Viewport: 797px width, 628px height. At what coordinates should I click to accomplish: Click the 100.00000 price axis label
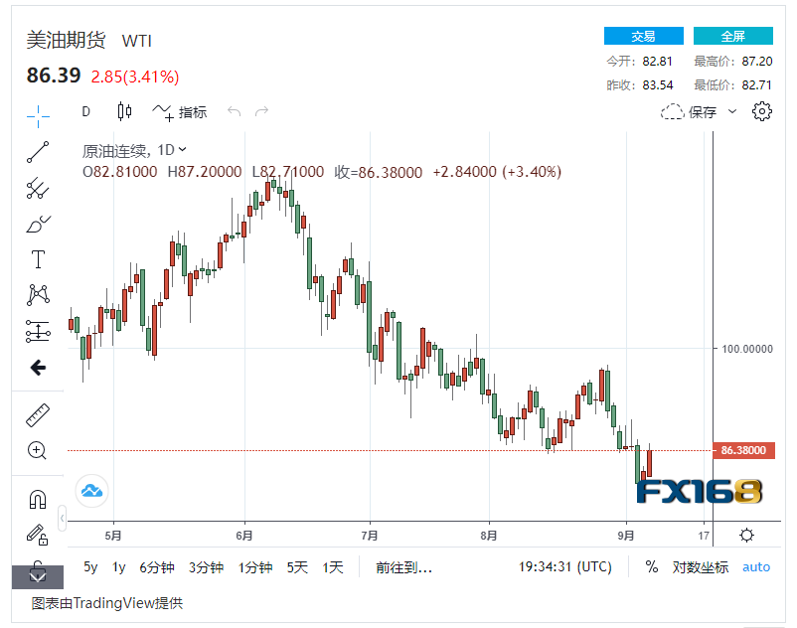[747, 349]
